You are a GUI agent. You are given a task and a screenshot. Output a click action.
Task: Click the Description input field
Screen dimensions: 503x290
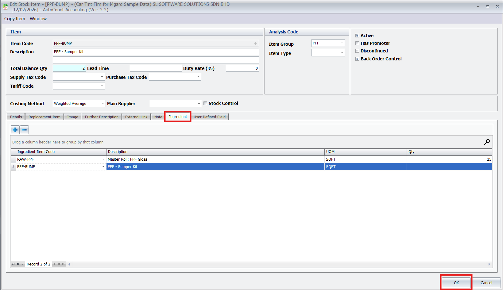156,52
